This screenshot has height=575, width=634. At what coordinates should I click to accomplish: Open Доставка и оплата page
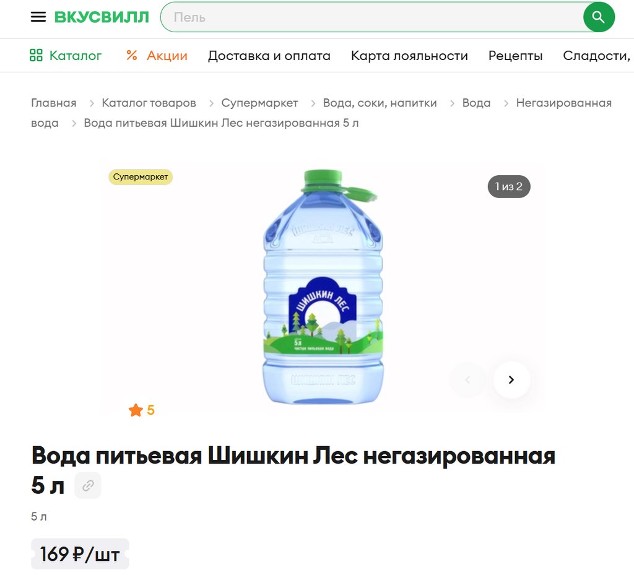[x=269, y=55]
